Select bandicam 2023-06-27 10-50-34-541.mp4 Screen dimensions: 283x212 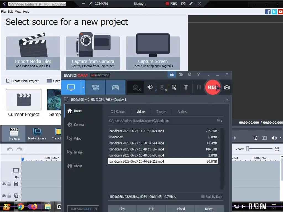tap(163, 143)
